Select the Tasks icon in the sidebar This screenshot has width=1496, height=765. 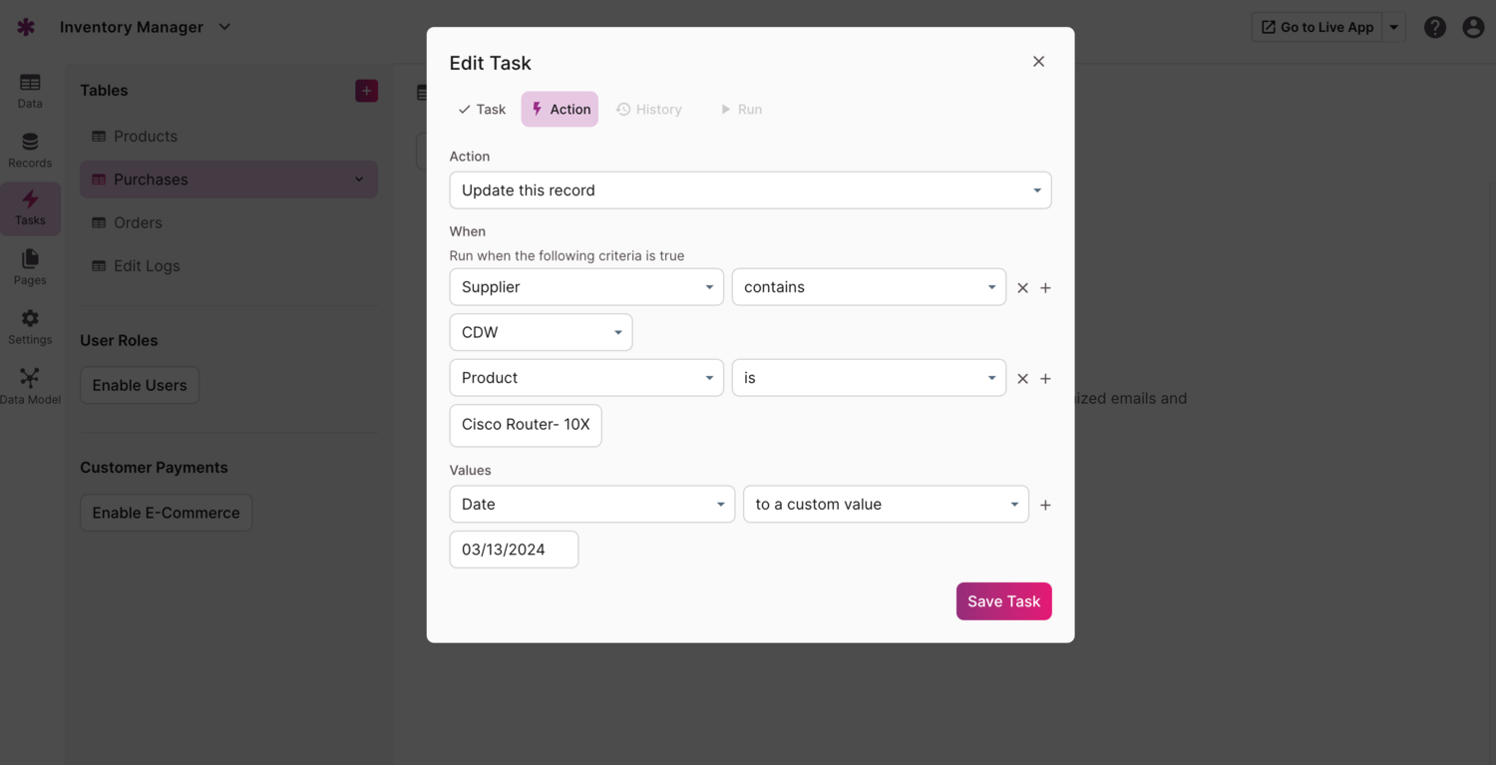(x=30, y=208)
